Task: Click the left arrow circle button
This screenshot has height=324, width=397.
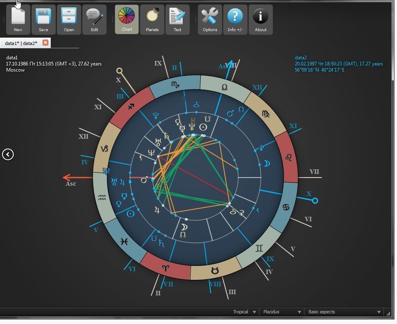Action: pos(8,155)
